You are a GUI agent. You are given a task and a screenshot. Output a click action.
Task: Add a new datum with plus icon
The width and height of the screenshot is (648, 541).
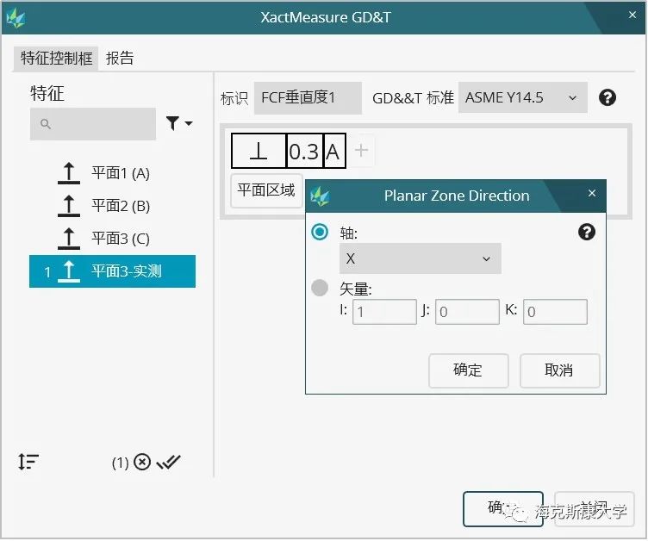tap(362, 151)
